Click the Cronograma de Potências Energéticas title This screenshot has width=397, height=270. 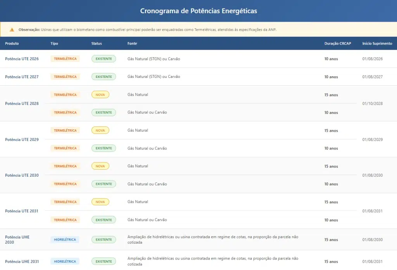[198, 11]
